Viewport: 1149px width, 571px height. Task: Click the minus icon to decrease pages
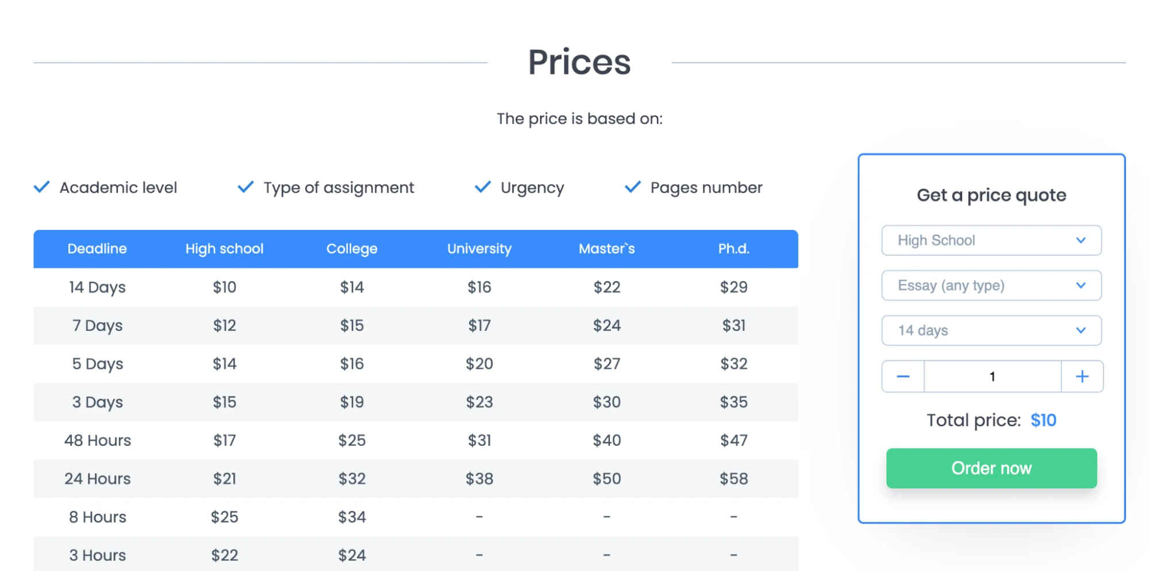click(902, 376)
